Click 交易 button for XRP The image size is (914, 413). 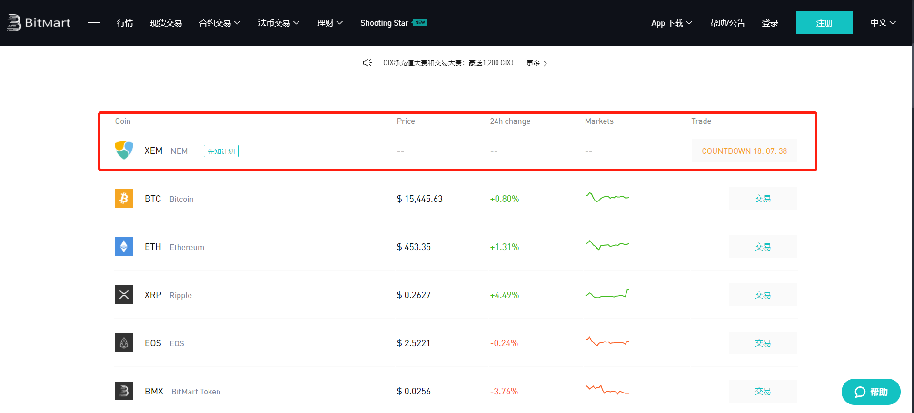point(763,295)
